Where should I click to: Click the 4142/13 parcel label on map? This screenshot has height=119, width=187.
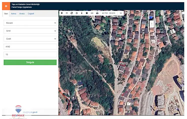pyautogui.click(x=122, y=64)
